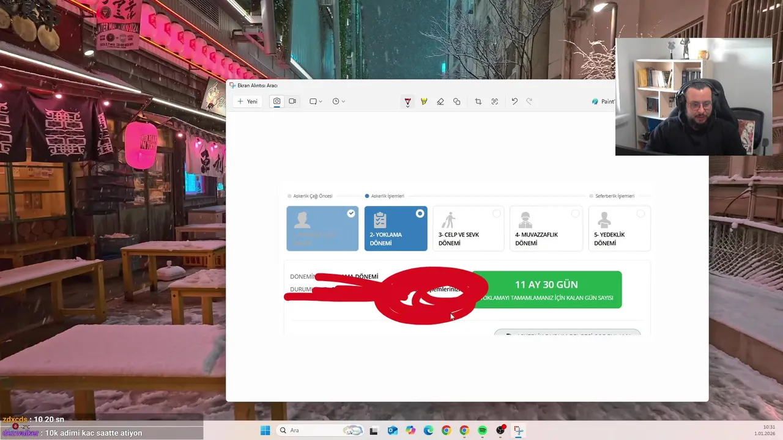Switch to photo capture mode
Image resolution: width=783 pixels, height=440 pixels.
pos(277,101)
